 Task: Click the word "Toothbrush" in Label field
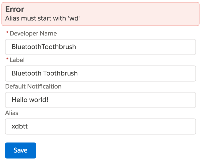[x=60, y=73]
